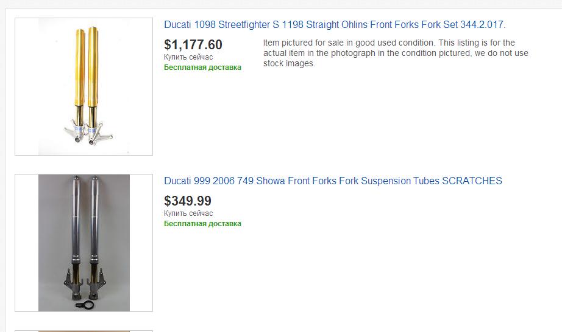Select the $1,177.60 price
The width and height of the screenshot is (562, 332).
(x=193, y=44)
